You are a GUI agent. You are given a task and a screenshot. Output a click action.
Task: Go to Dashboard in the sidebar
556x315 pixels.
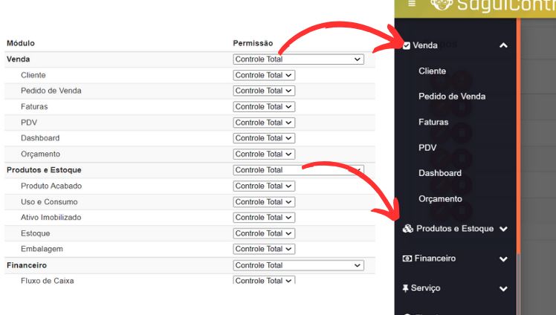coord(439,173)
